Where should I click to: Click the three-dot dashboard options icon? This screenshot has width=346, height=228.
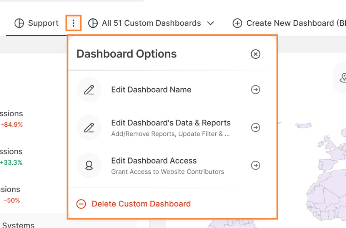(x=73, y=23)
